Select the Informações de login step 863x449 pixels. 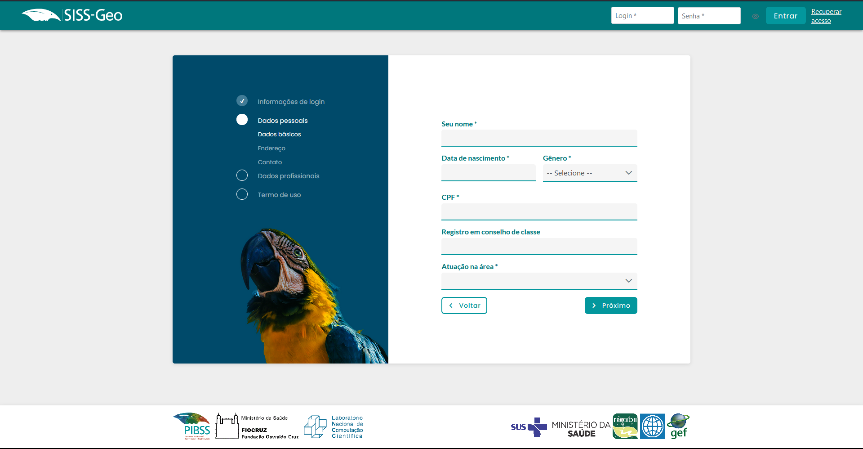click(291, 102)
